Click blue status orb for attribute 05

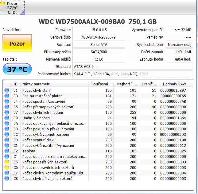7,107
